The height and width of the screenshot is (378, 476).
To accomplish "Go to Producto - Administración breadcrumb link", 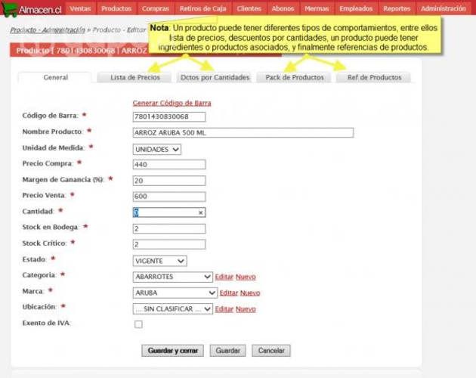I will (48, 29).
